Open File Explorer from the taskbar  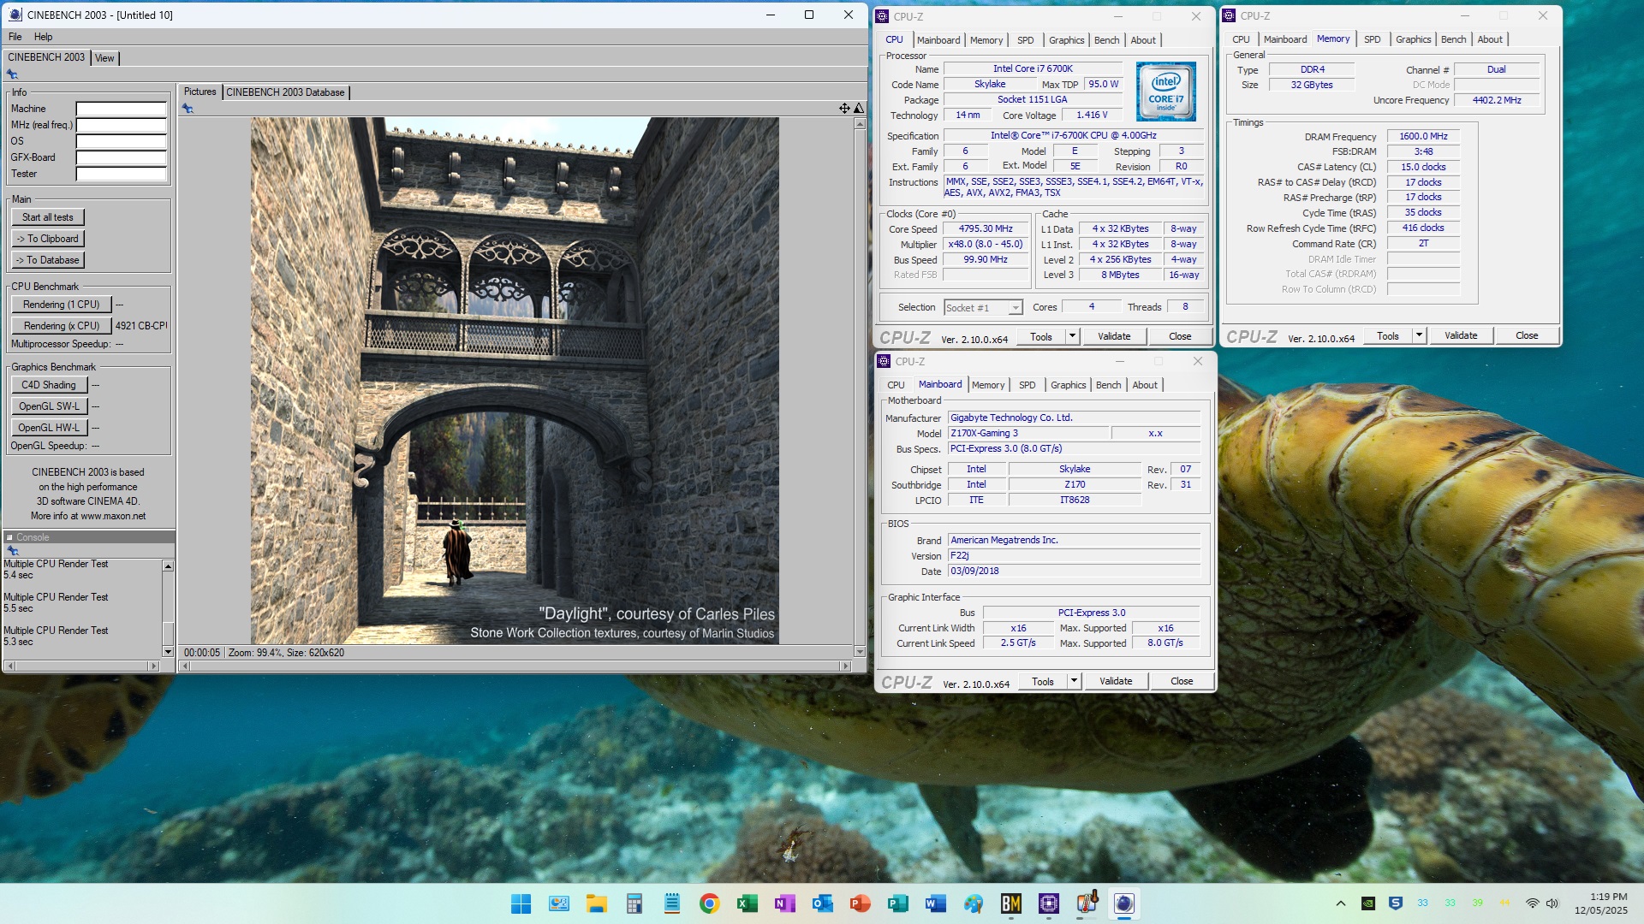596,903
